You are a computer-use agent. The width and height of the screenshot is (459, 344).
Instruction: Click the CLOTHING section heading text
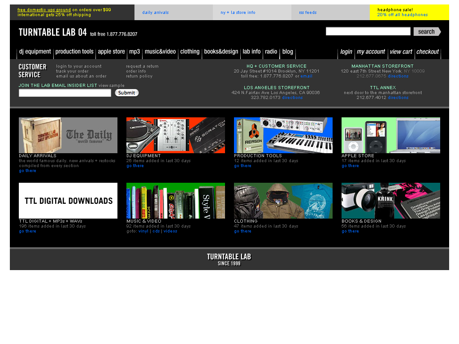(246, 221)
